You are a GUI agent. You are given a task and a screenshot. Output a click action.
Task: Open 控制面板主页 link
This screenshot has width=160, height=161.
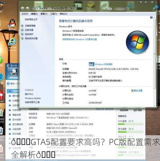click(x=31, y=19)
